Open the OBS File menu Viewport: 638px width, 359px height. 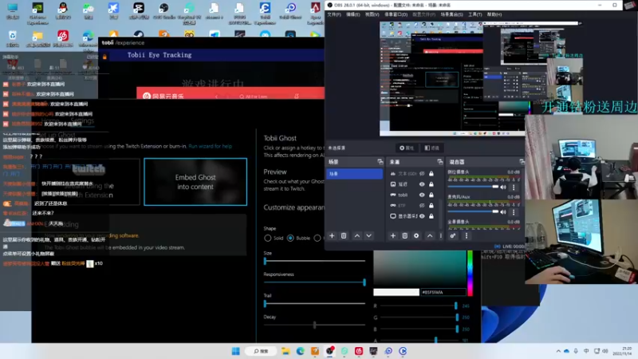(x=334, y=14)
